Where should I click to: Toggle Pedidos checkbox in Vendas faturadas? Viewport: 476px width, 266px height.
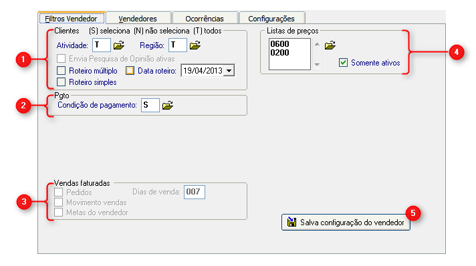[x=58, y=192]
